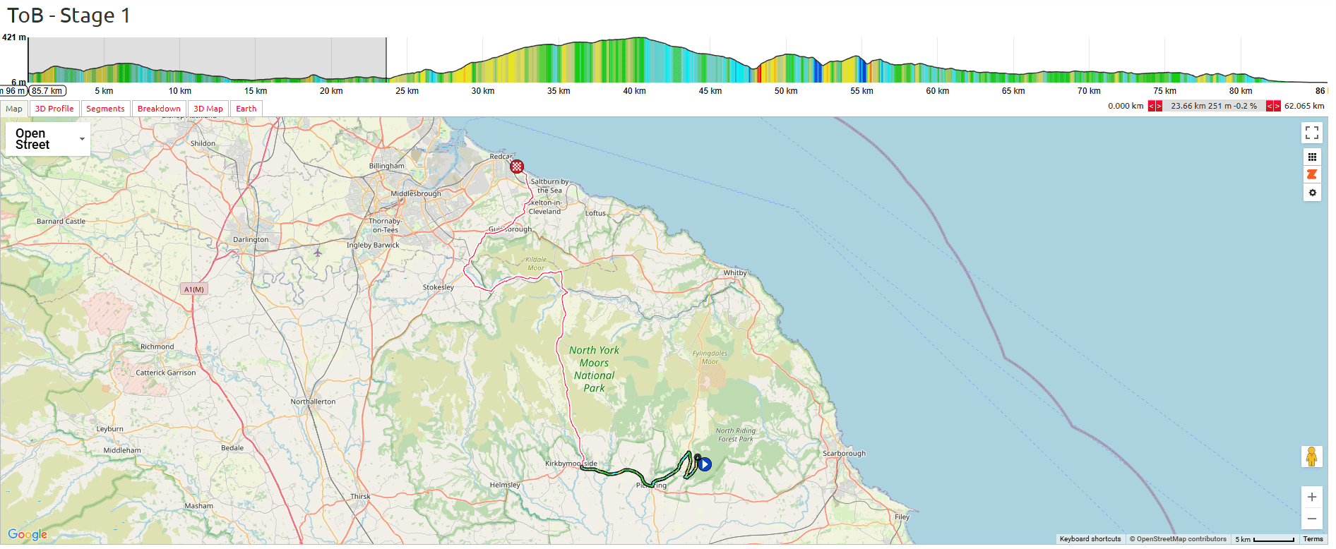This screenshot has width=1336, height=549.
Task: Switch to the Map tab
Action: (x=14, y=109)
